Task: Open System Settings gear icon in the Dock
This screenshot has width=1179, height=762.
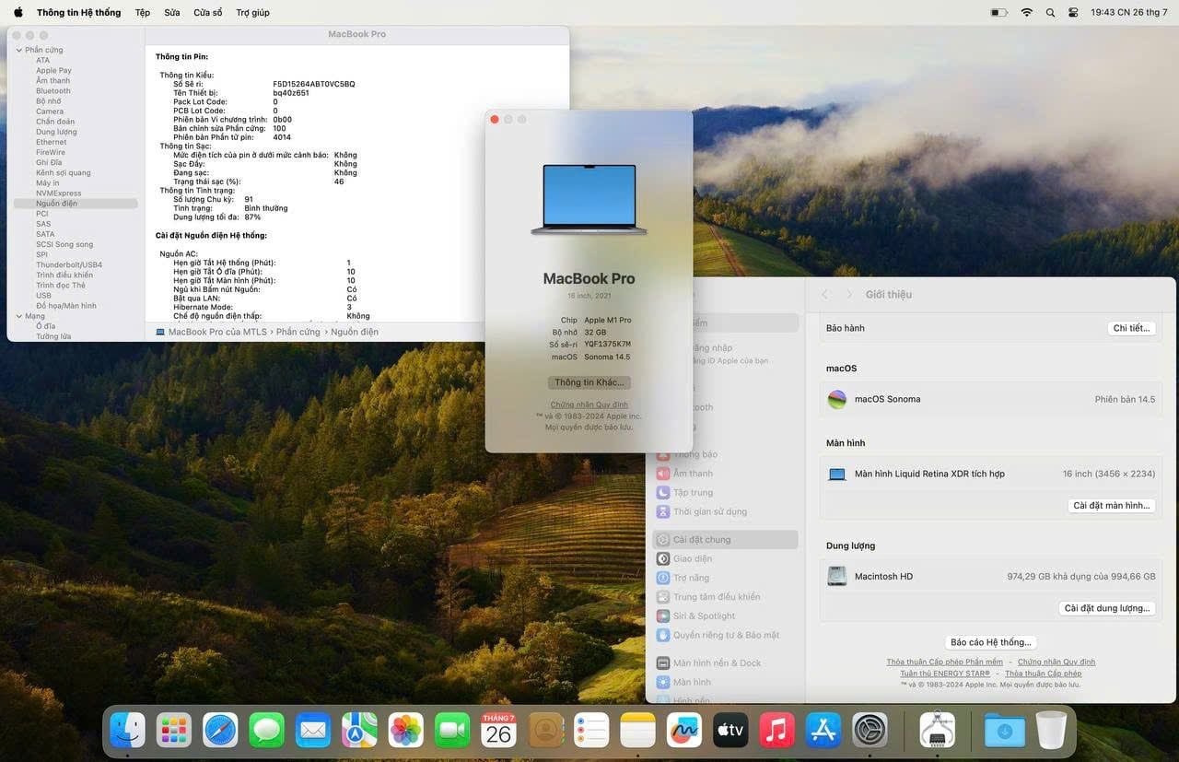Action: (870, 731)
